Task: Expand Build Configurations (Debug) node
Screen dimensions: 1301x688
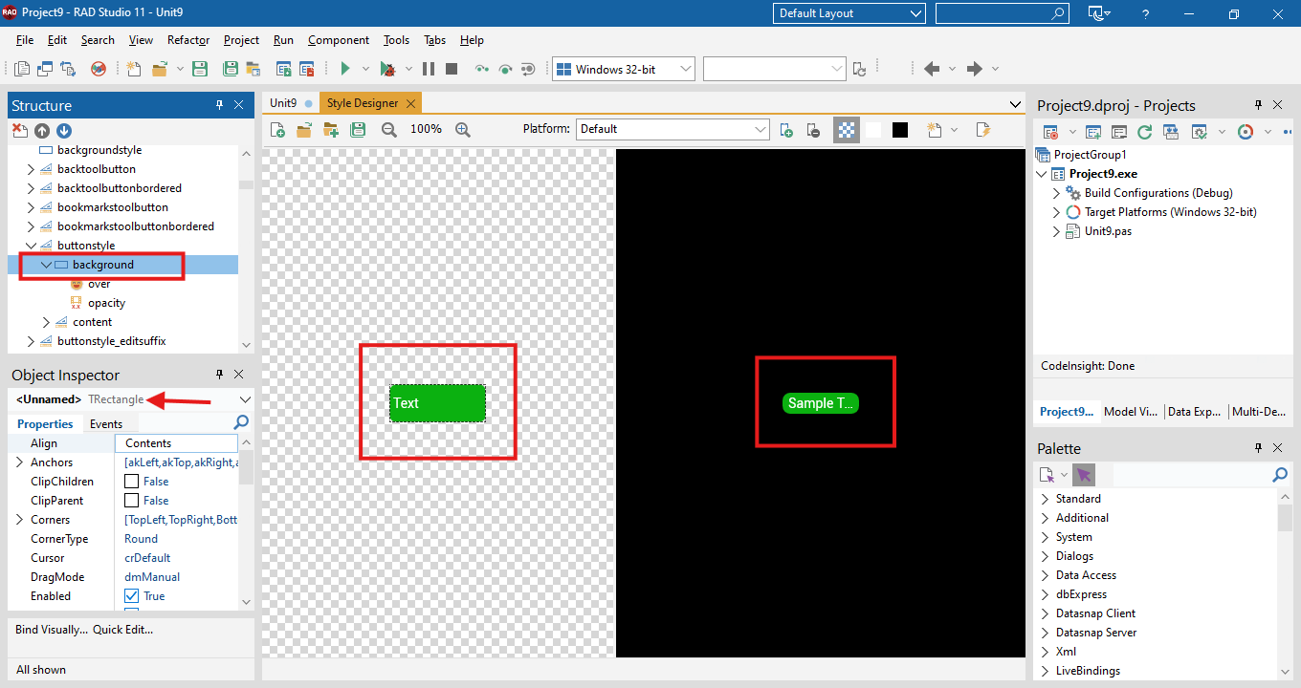Action: coord(1057,193)
